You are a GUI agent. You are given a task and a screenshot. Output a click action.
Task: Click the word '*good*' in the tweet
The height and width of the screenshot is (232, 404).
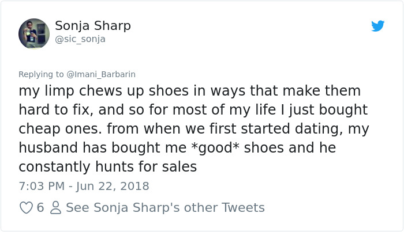click(215, 148)
